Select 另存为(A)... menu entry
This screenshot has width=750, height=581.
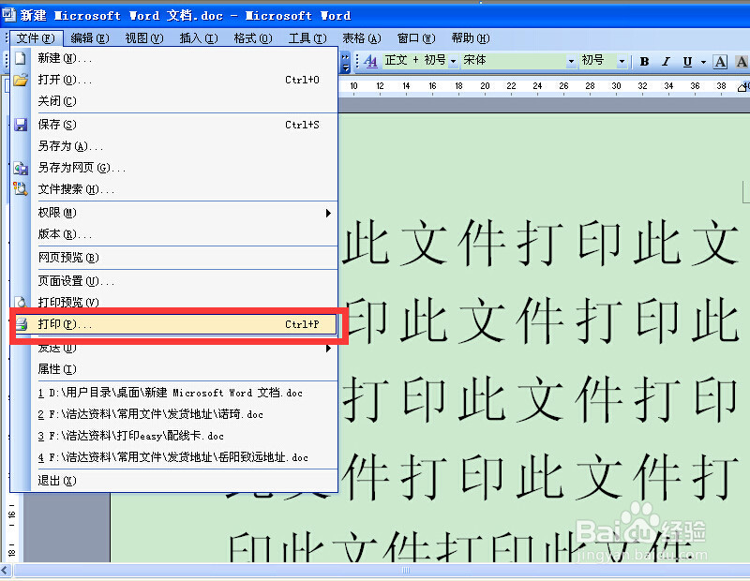pos(174,146)
